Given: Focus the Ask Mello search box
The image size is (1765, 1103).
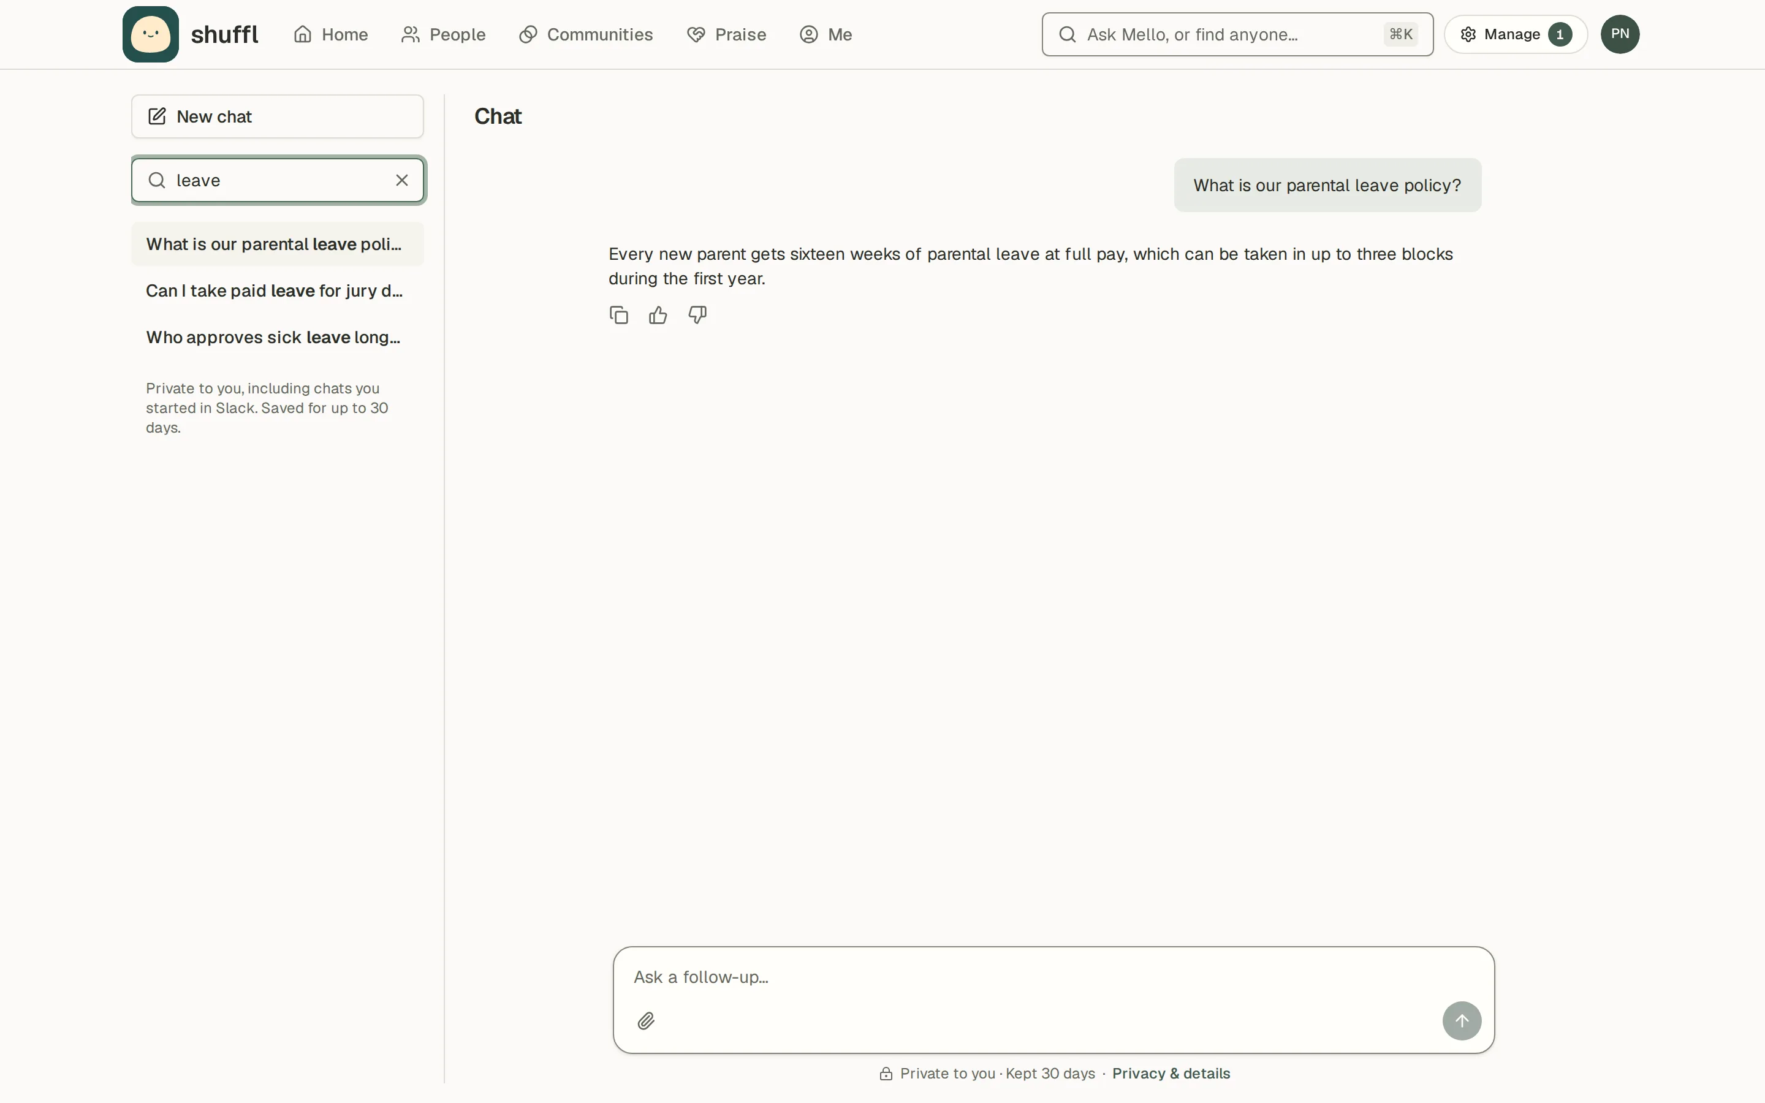Looking at the screenshot, I should click(1237, 34).
